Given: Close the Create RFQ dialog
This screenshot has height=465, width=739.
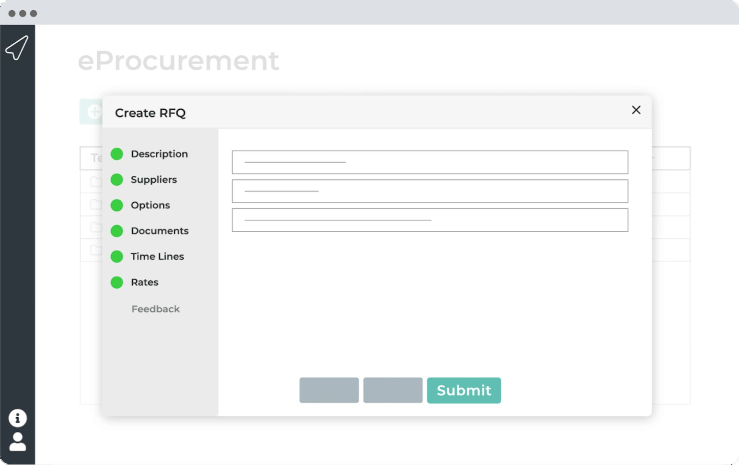Looking at the screenshot, I should coord(636,110).
